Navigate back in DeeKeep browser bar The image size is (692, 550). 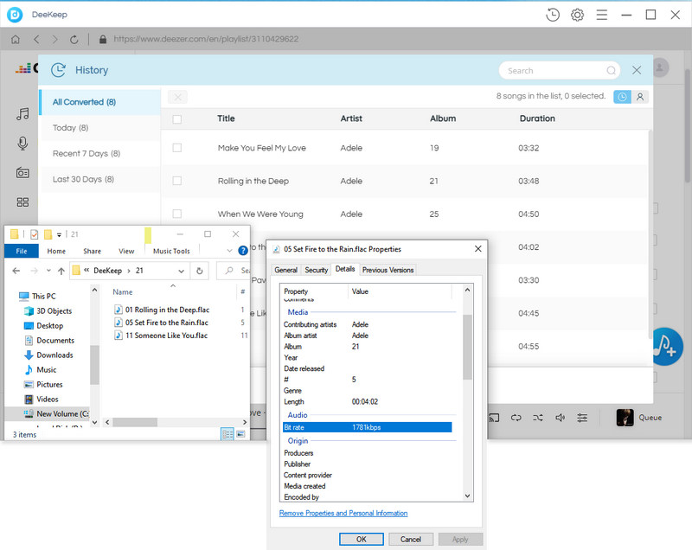point(36,39)
